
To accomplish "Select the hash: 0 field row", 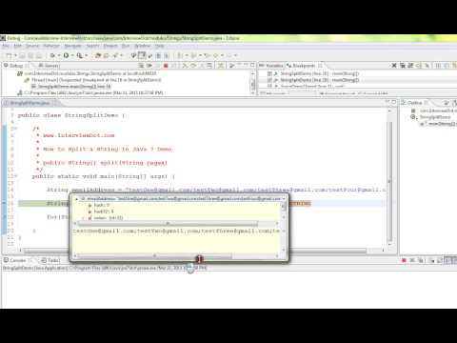I will click(99, 206).
